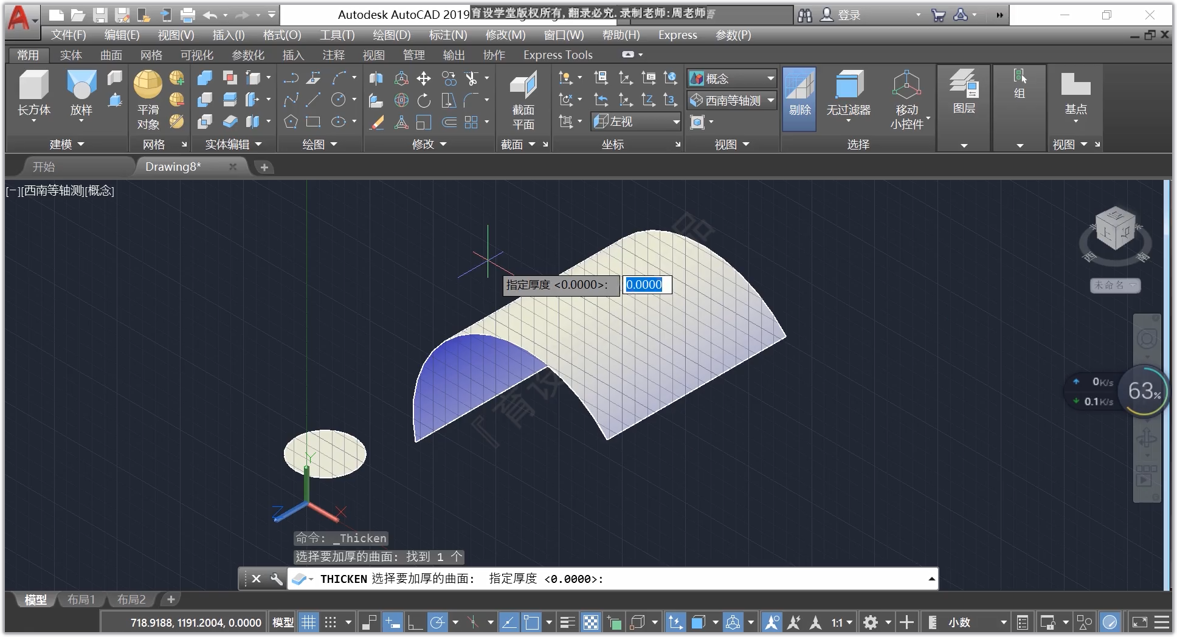1177x637 pixels.
Task: Click the 未命名 UCS label under ViewCube
Action: click(x=1115, y=285)
